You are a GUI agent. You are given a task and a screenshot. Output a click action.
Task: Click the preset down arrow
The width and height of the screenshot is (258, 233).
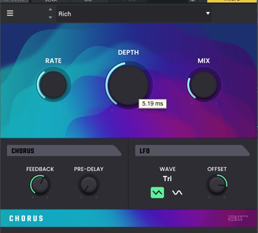tap(50, 17)
